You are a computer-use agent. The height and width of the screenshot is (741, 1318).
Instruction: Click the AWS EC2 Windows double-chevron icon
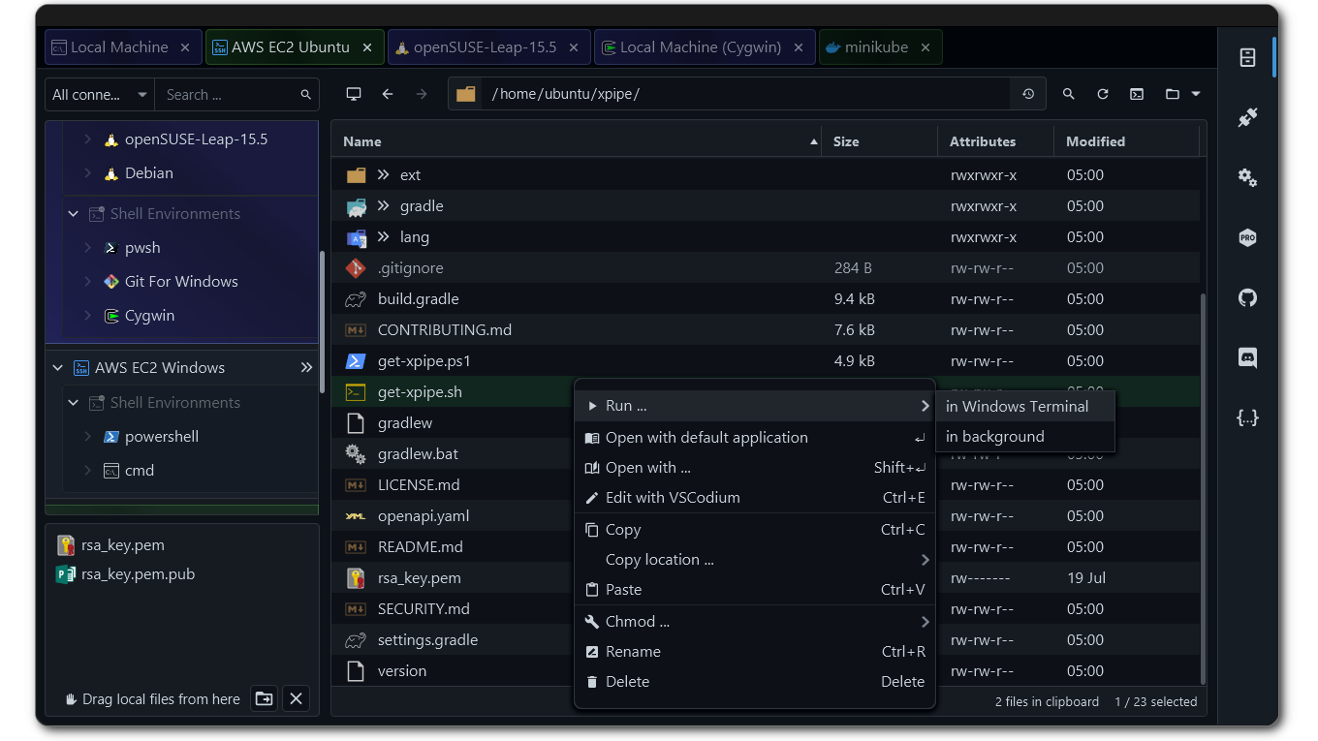(306, 368)
